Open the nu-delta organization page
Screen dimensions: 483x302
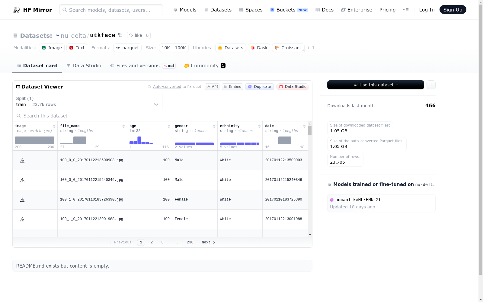click(x=73, y=36)
